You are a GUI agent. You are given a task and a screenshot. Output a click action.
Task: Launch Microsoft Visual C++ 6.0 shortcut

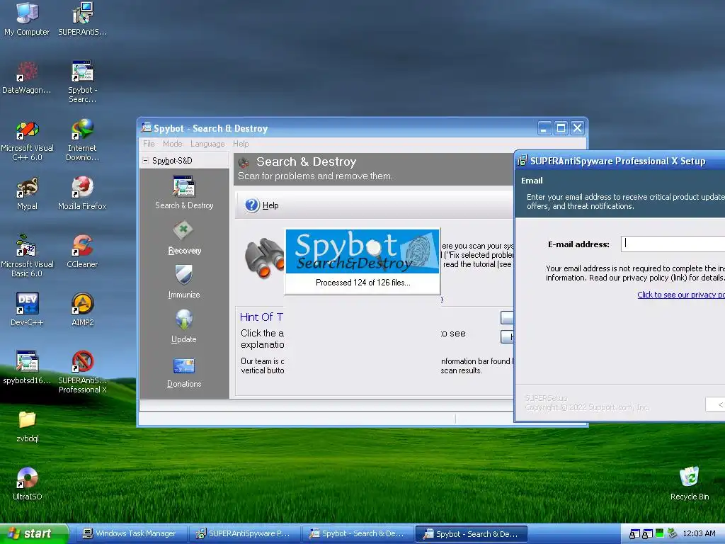[27, 141]
